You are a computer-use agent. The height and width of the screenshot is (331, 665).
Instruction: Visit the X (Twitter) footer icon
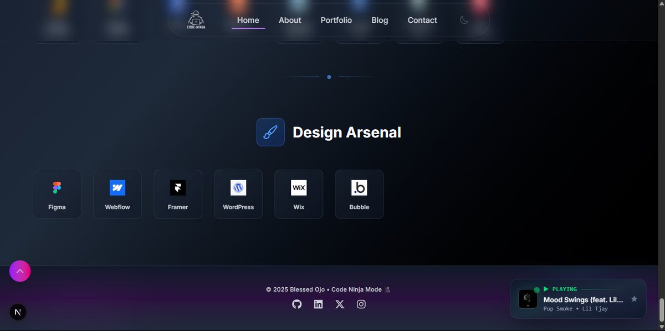[x=340, y=304]
